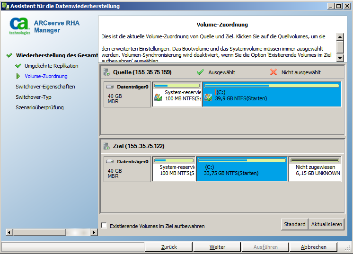Select Nicht zugewiesen 6,15 GB region
Image resolution: width=353 pixels, height=255 pixels.
click(x=315, y=169)
